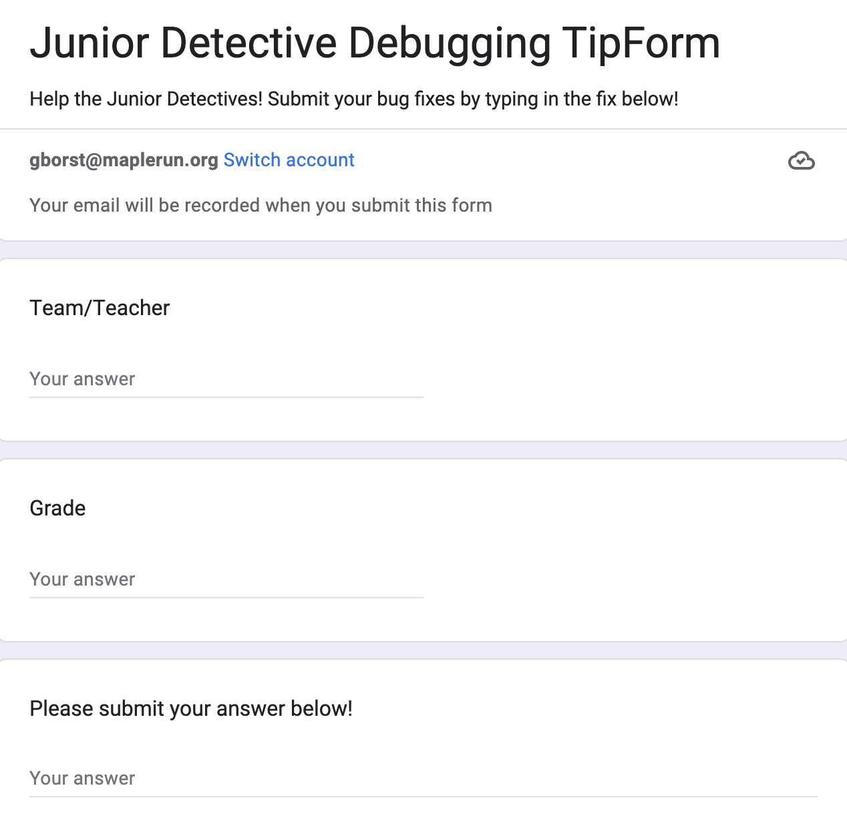Select the Grade answer field

[x=226, y=580]
